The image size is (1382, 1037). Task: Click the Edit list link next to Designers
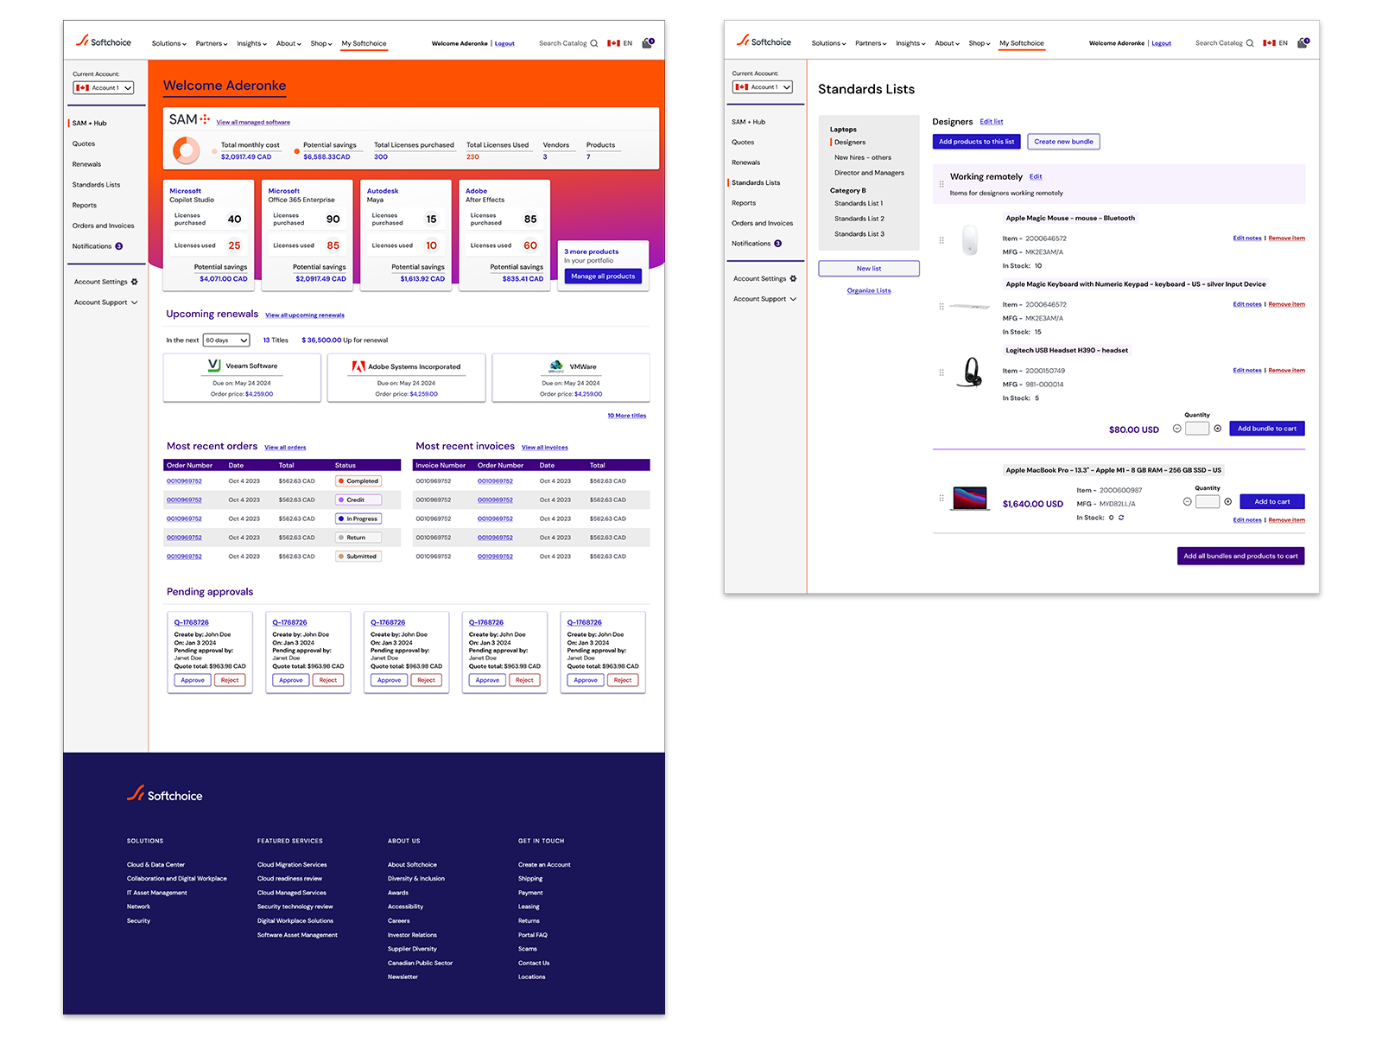click(992, 122)
